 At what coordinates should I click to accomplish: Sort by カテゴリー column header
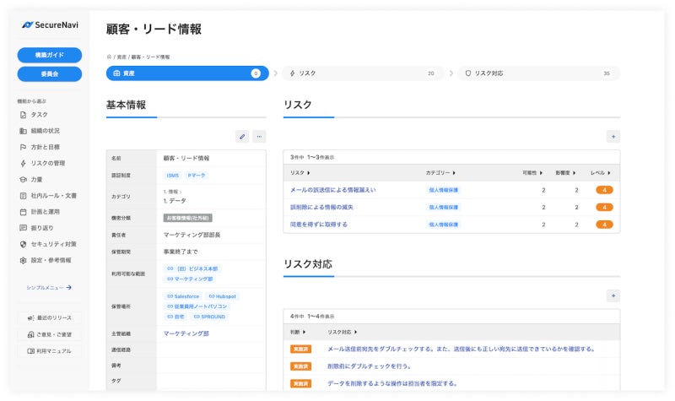440,173
